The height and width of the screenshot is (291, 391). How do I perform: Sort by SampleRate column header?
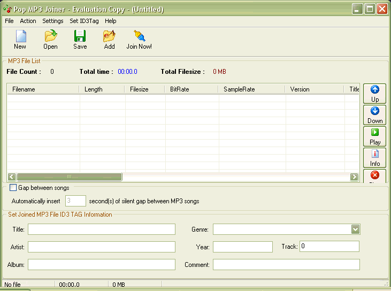(x=251, y=89)
